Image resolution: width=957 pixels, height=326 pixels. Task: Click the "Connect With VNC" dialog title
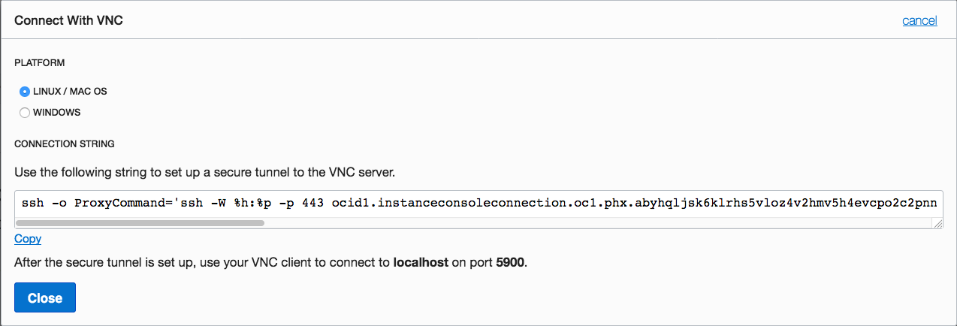point(68,20)
